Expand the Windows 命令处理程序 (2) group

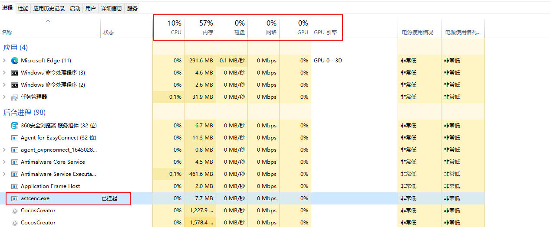(4, 85)
